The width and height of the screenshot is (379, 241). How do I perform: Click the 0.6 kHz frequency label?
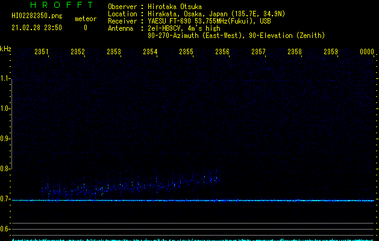[x=5, y=229]
